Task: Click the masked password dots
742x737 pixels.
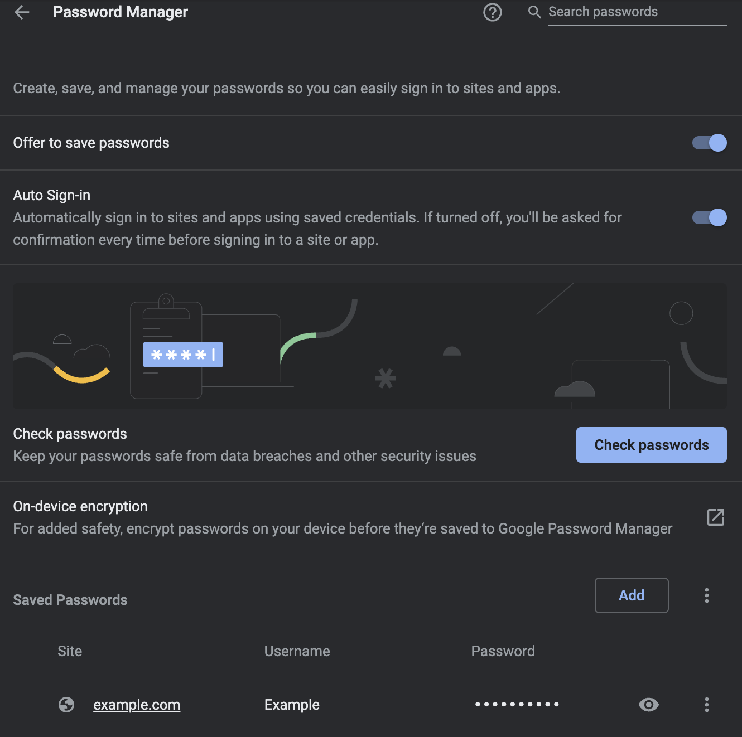Action: point(517,705)
